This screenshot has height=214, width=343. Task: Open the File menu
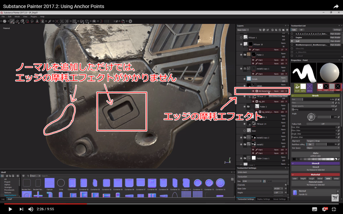3,17
